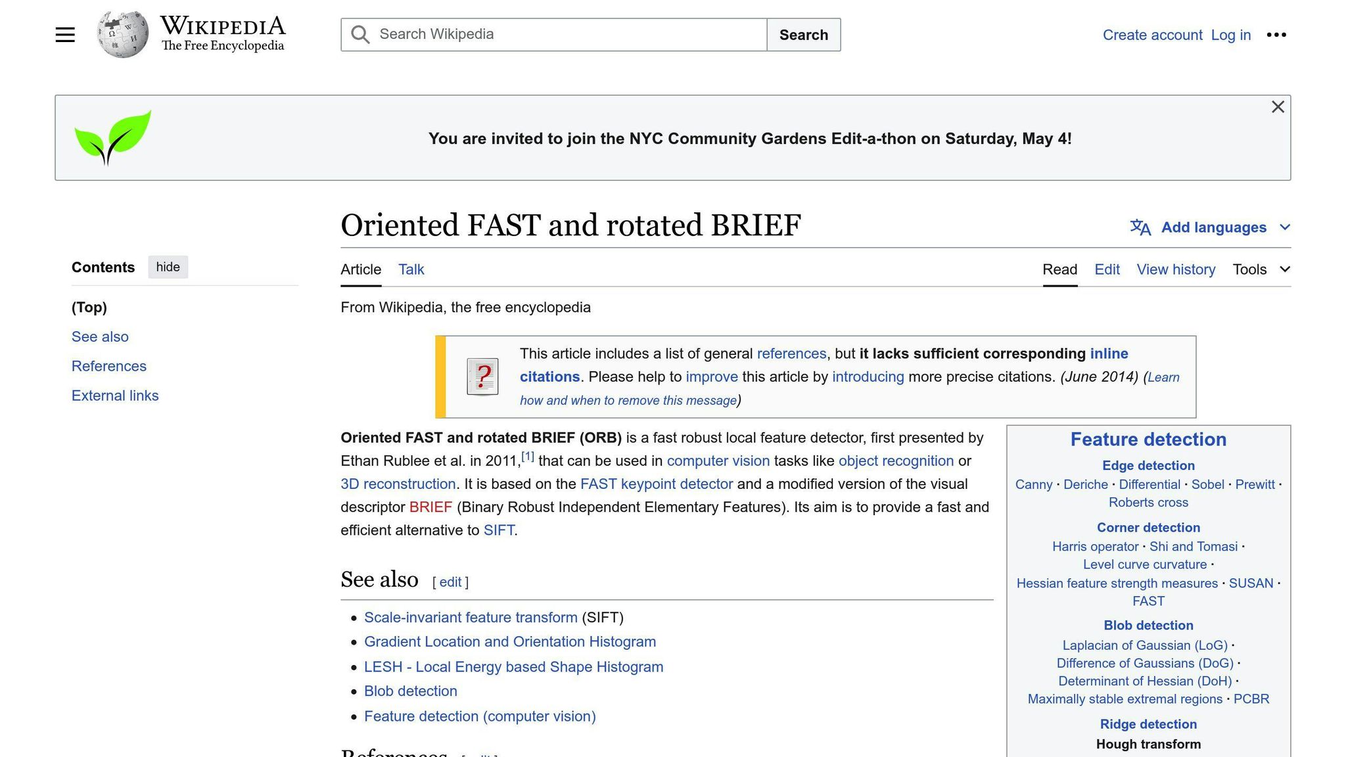Hide the Contents sidebar
1346x757 pixels.
pyautogui.click(x=168, y=267)
